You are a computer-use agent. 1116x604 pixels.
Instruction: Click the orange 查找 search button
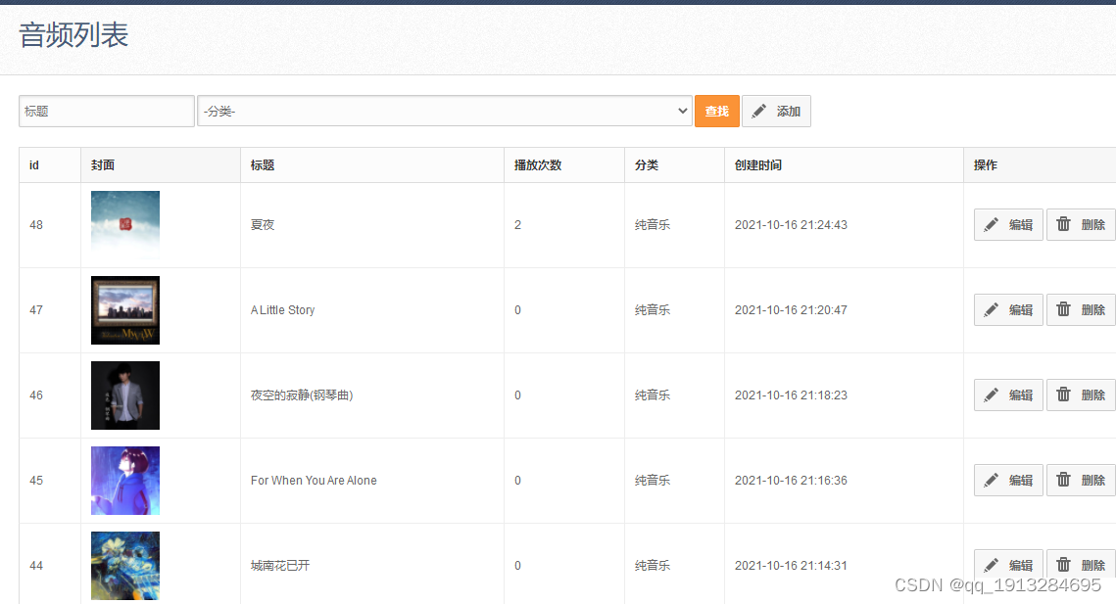(716, 111)
